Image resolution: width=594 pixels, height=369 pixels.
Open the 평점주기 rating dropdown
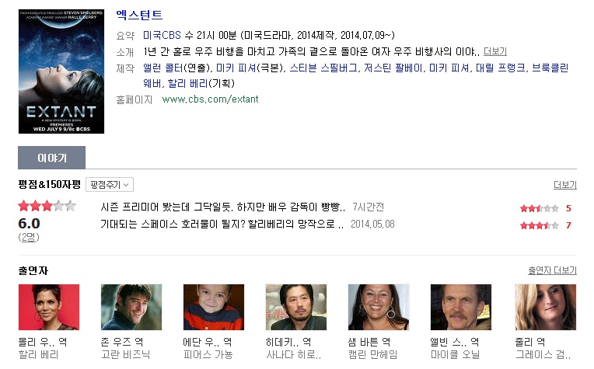point(110,185)
